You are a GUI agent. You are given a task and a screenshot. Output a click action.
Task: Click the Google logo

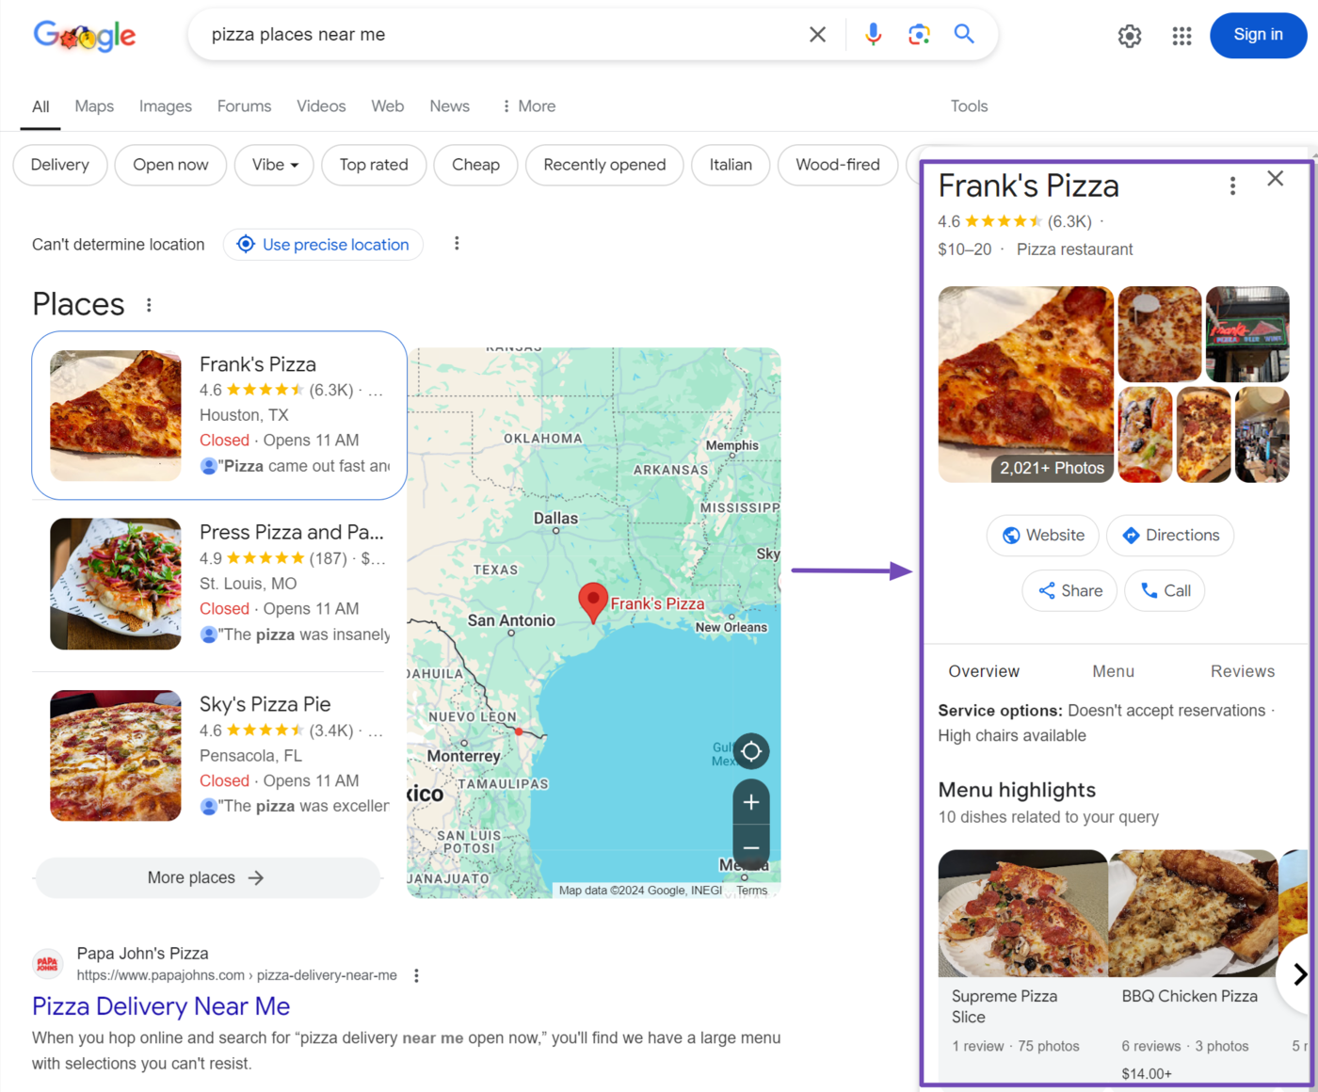(85, 36)
